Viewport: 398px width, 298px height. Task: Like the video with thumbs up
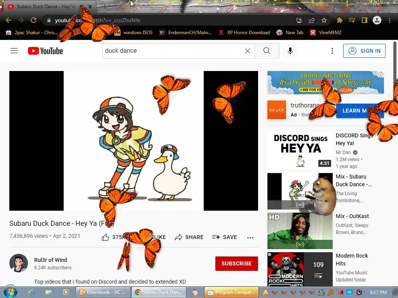pos(105,237)
